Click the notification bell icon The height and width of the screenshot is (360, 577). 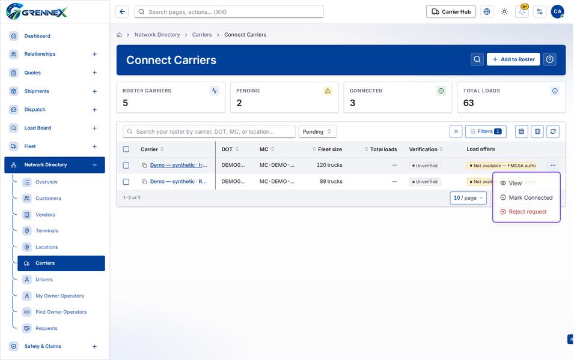[522, 12]
